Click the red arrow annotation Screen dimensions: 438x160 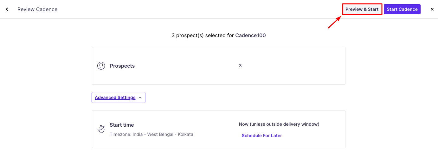pos(334,23)
